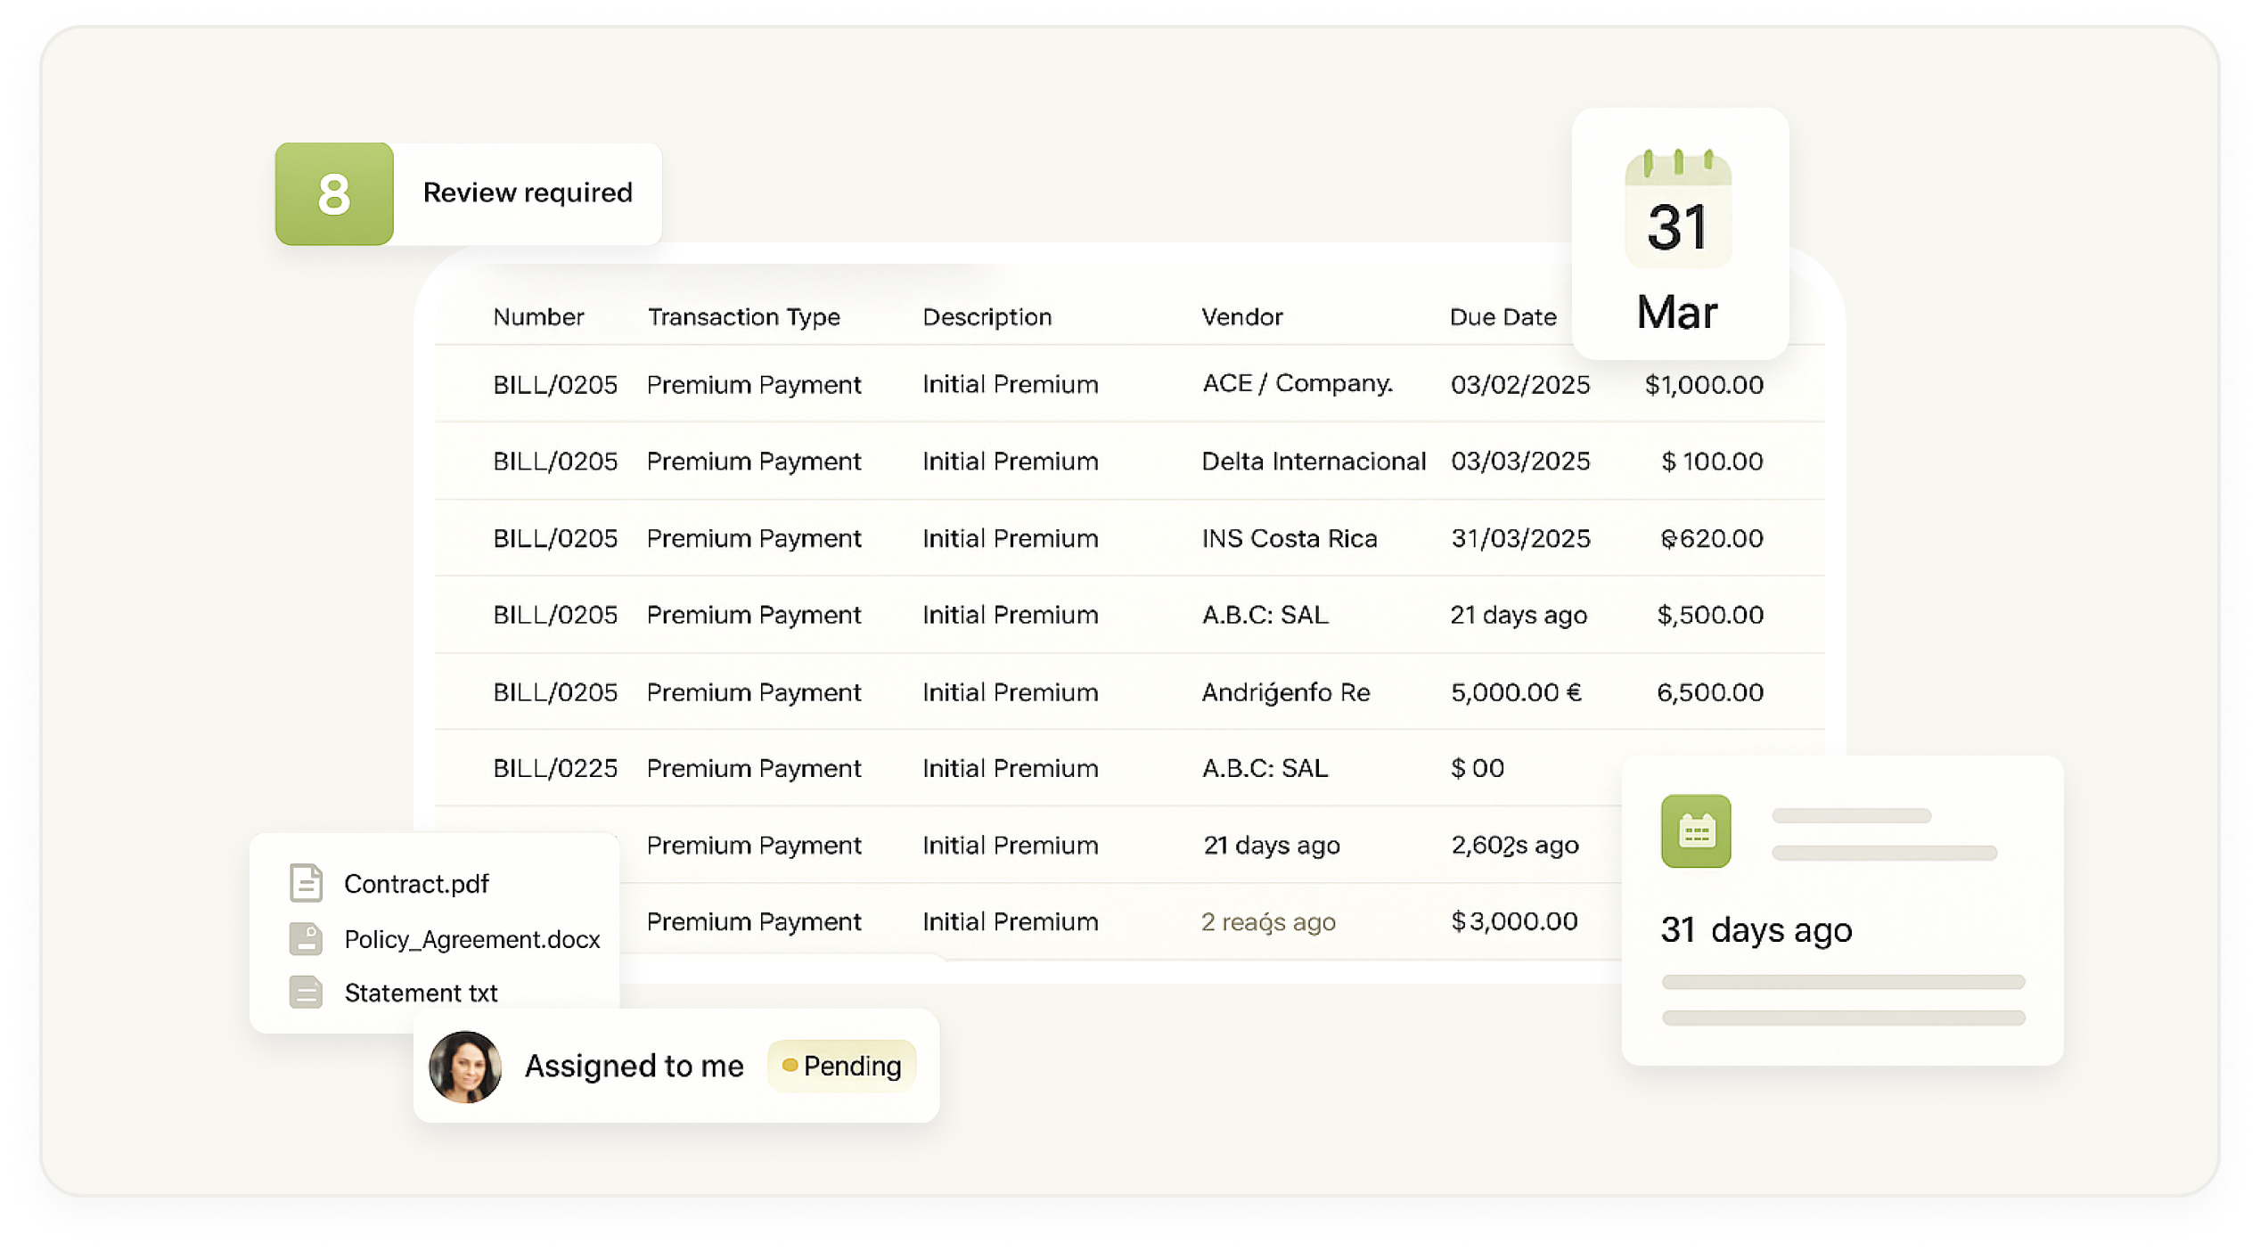2260x1251 pixels.
Task: Open the Review required card
Action: pos(528,192)
